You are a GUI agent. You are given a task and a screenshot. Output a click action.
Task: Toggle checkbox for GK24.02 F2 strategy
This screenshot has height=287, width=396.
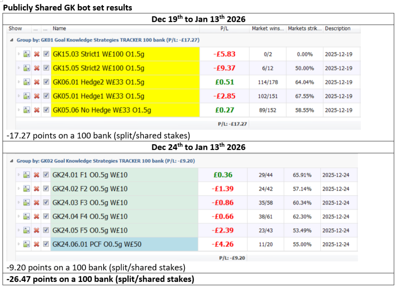(46, 189)
